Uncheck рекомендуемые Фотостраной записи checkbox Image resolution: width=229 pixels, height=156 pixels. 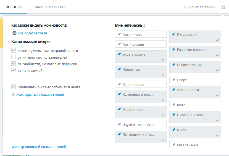pyautogui.click(x=14, y=51)
